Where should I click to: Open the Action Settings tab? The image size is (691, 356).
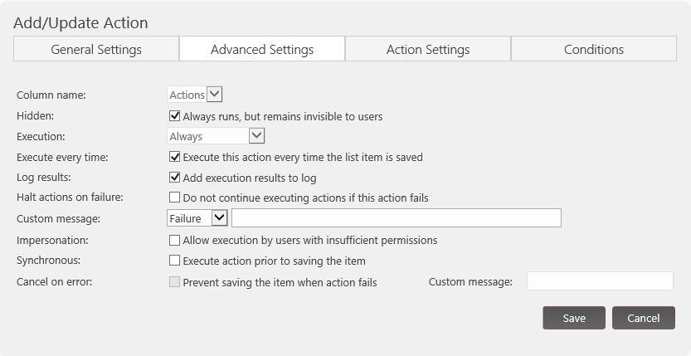pyautogui.click(x=428, y=49)
